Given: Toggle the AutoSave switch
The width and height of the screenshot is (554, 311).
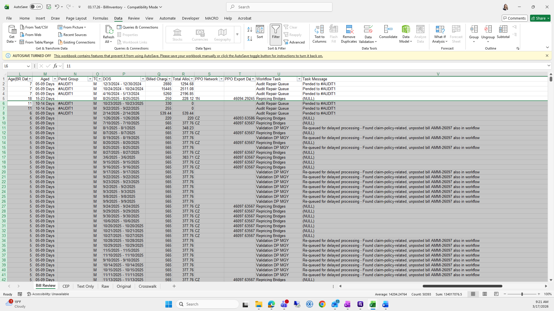Looking at the screenshot, I should click(36, 7).
